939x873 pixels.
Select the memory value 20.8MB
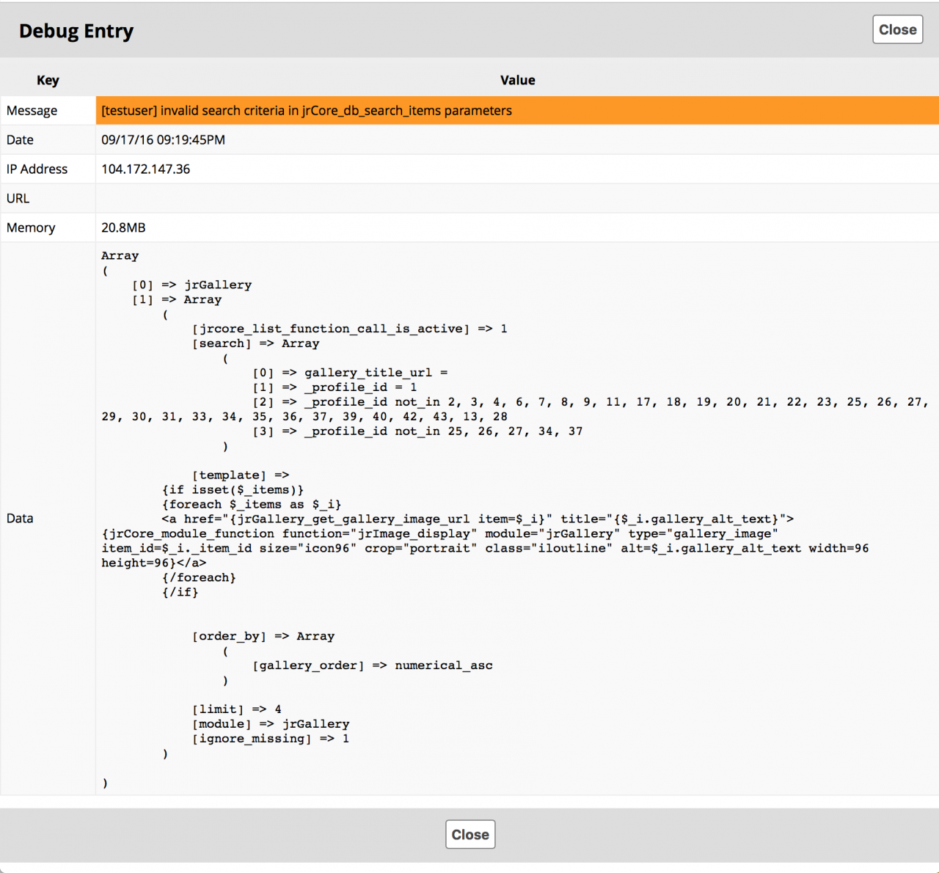[123, 228]
